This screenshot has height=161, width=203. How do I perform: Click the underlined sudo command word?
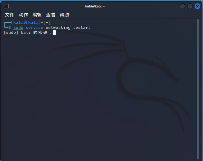point(18,28)
